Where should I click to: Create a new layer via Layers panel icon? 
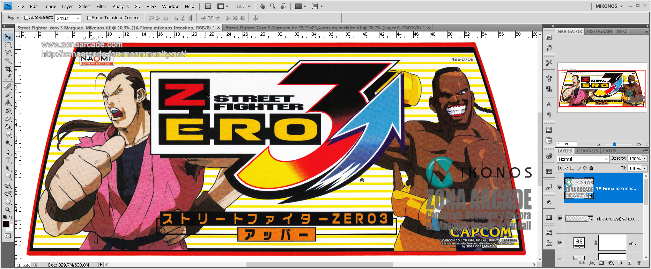[x=629, y=263]
